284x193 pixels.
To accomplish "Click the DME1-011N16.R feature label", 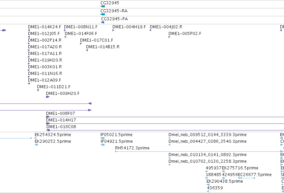I will pyautogui.click(x=45, y=74).
